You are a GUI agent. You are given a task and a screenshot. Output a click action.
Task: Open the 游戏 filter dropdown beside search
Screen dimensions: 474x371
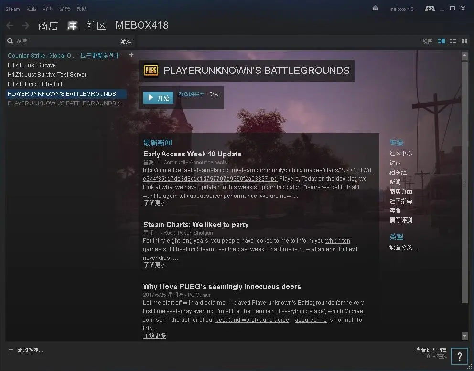pyautogui.click(x=126, y=41)
